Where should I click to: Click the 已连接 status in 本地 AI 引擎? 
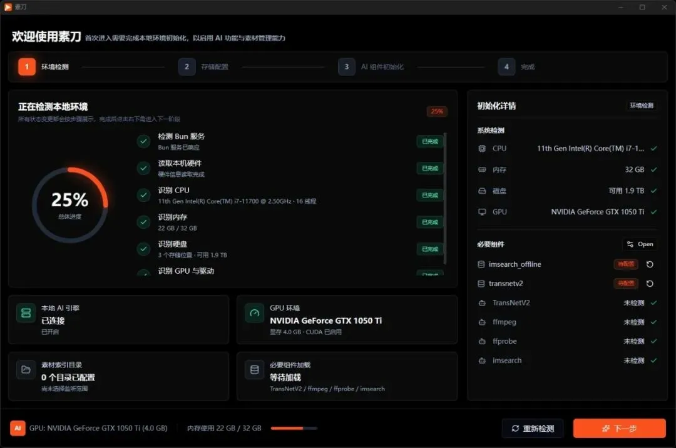53,321
